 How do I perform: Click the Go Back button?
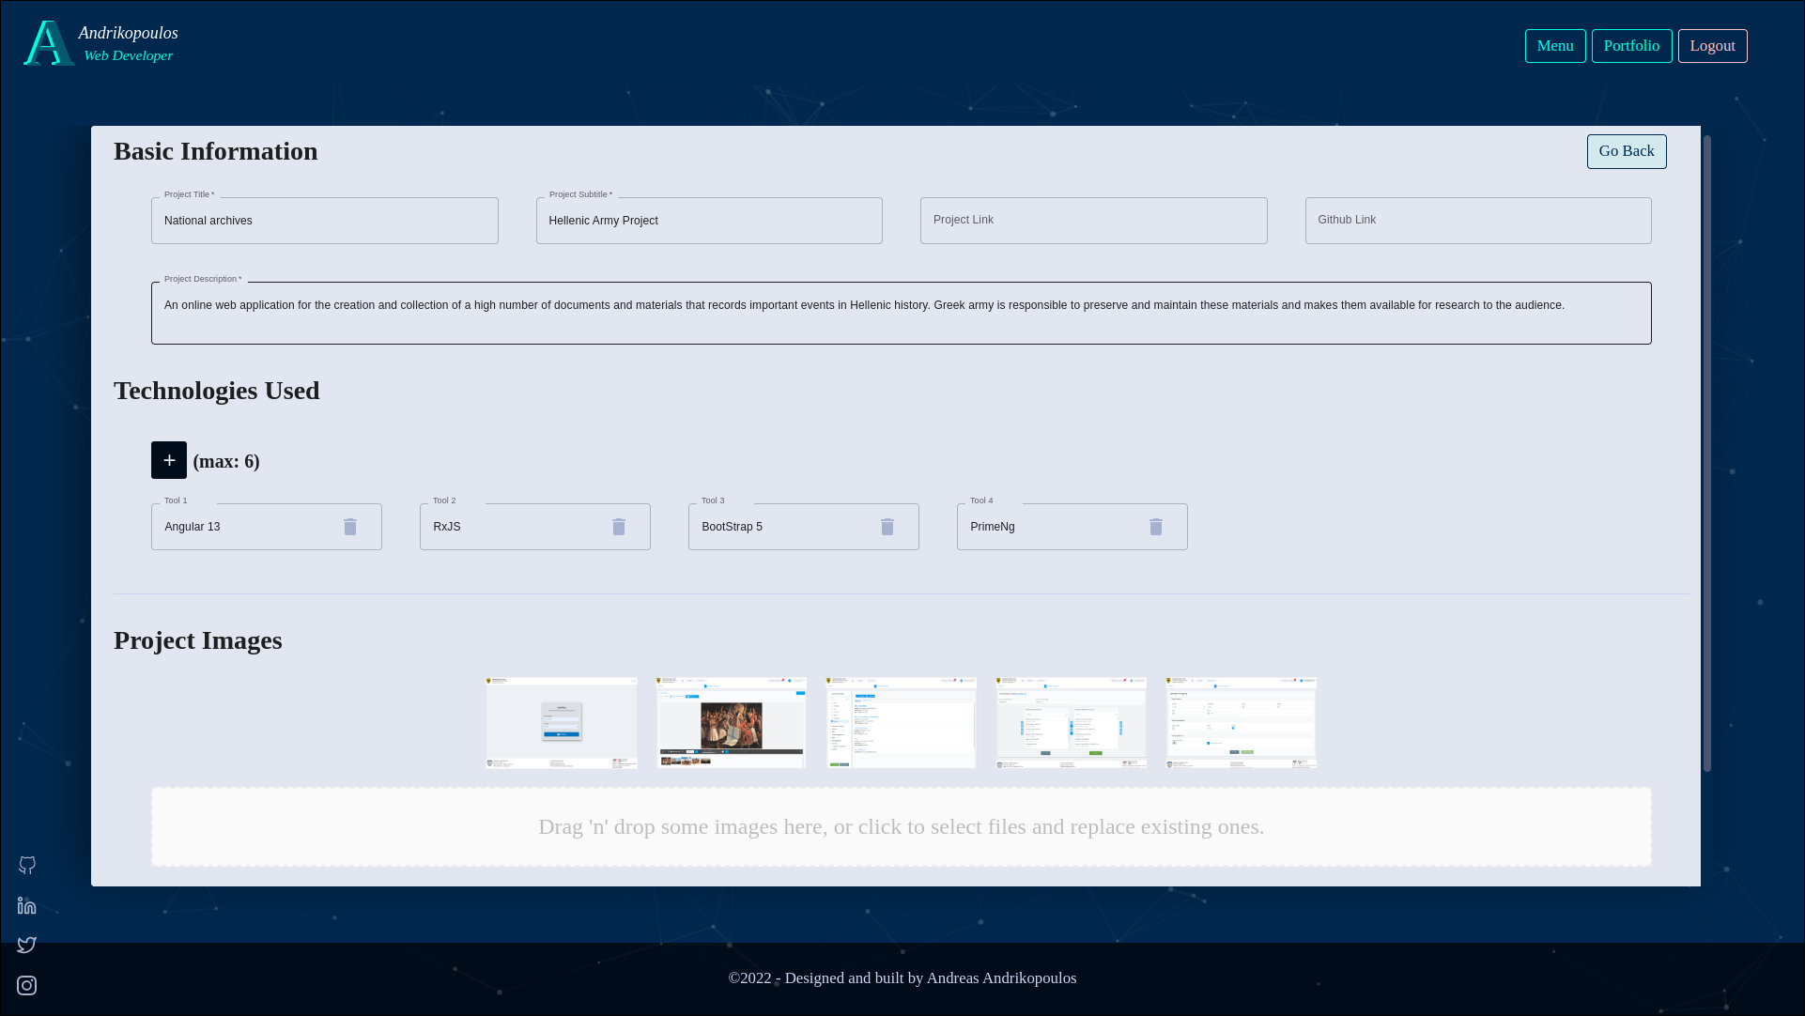click(1626, 151)
